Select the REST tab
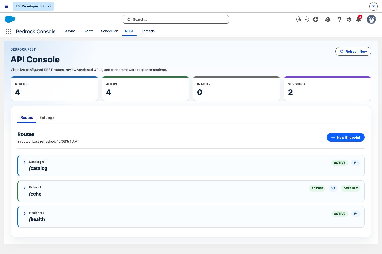The height and width of the screenshot is (254, 382). point(129,31)
